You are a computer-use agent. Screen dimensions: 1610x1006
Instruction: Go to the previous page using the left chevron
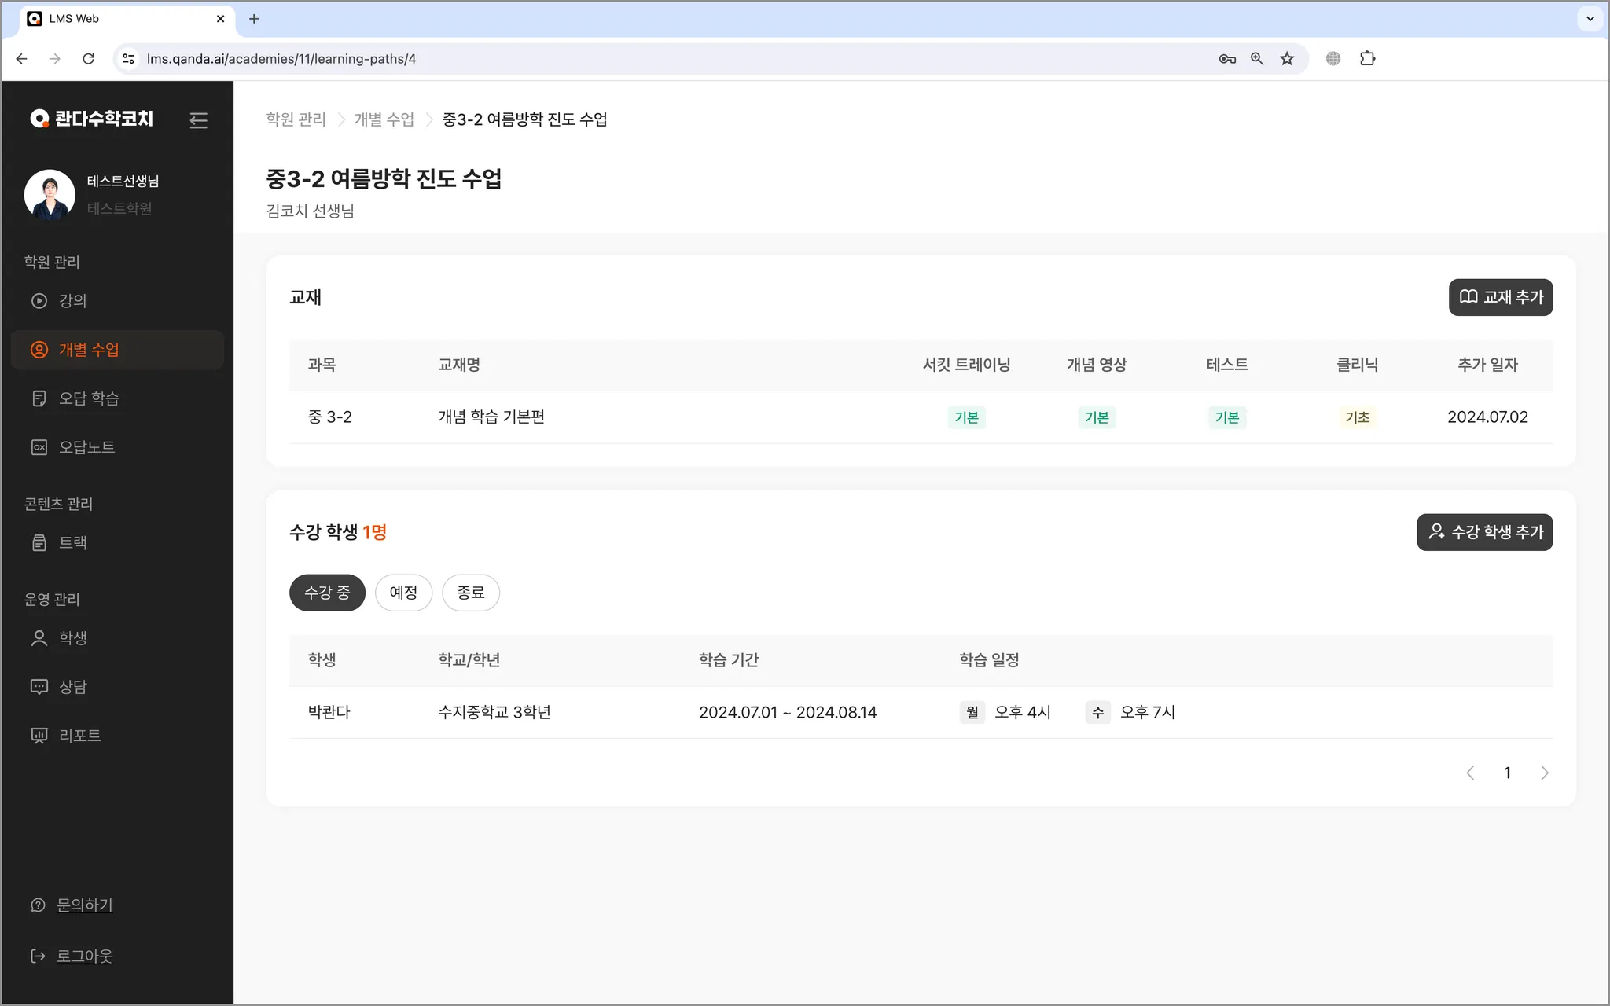1470,773
